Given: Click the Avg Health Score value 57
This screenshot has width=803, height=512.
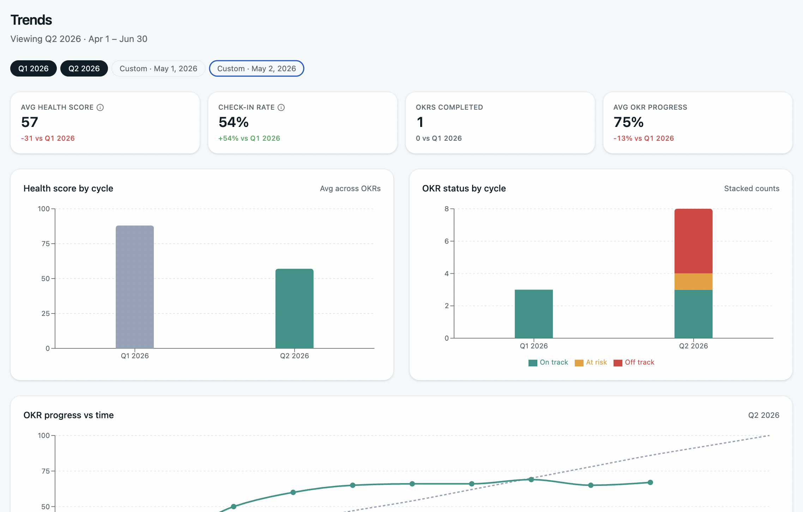Looking at the screenshot, I should (30, 122).
